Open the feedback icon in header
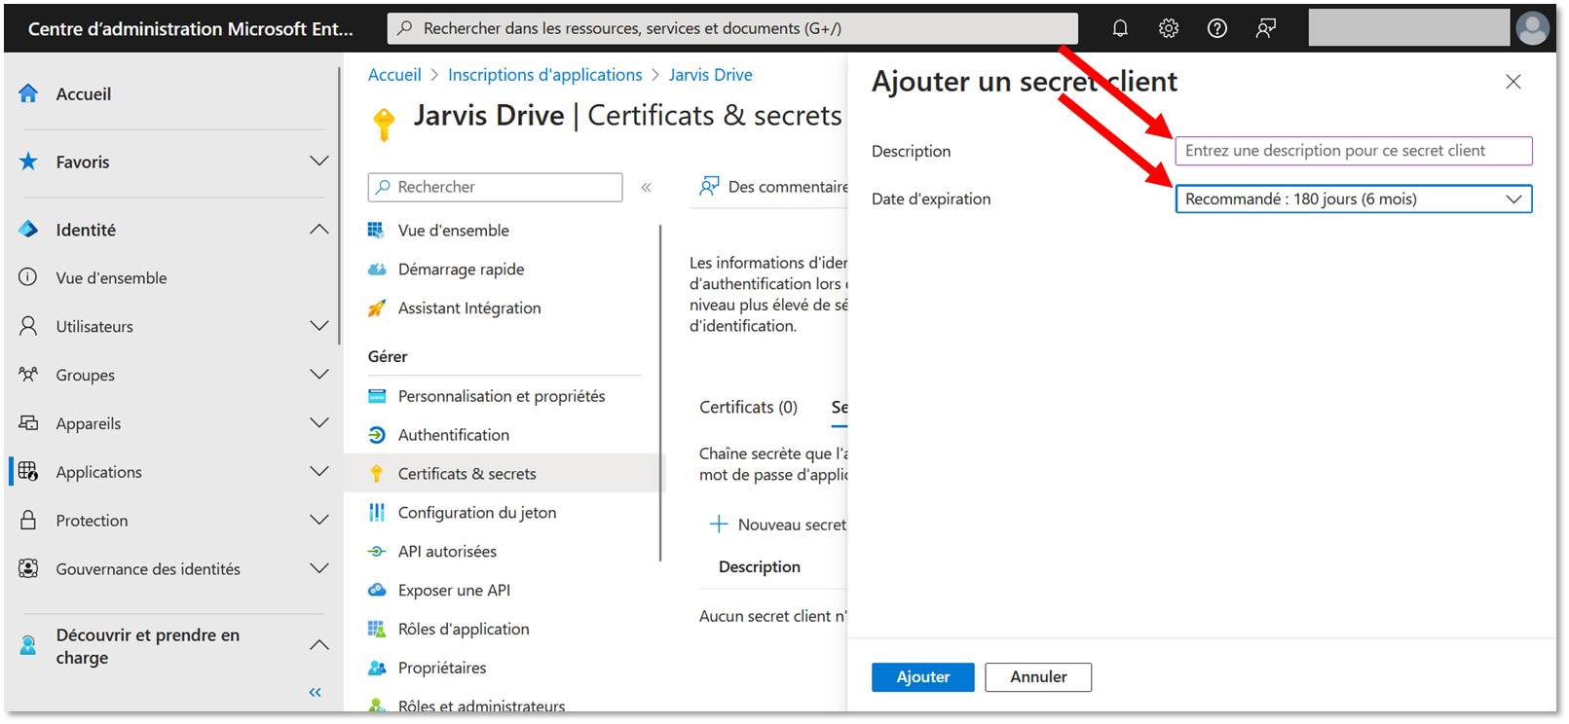Screen dimensions: 1569x724 [1266, 28]
